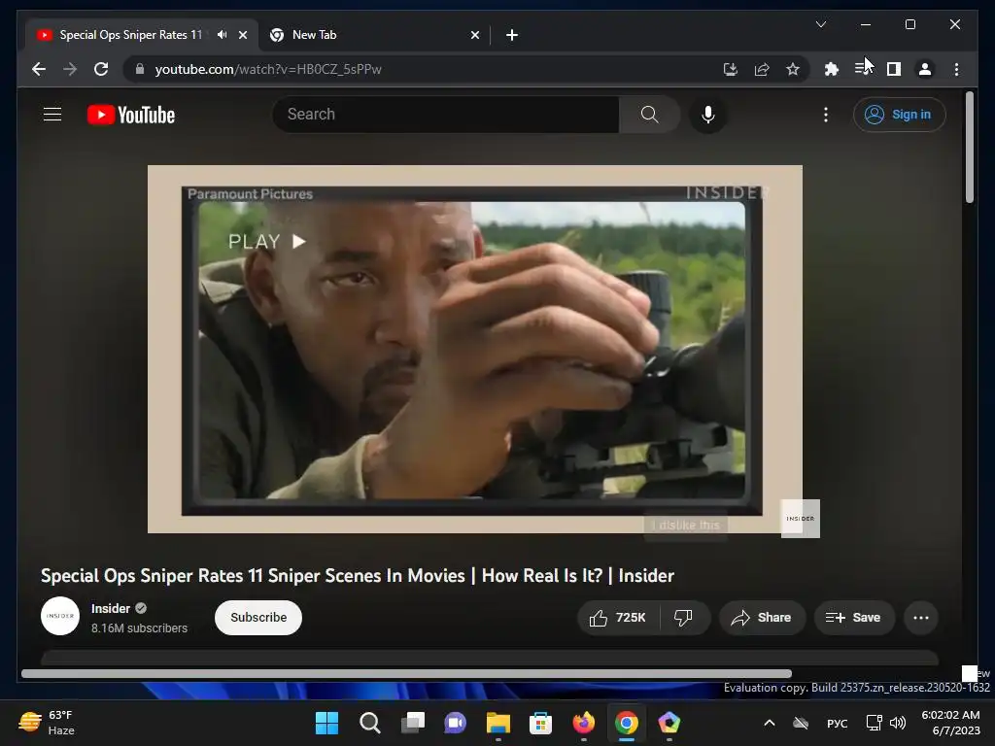Open the YouTube guide hamburger menu
Viewport: 995px width, 746px height.
tap(52, 115)
